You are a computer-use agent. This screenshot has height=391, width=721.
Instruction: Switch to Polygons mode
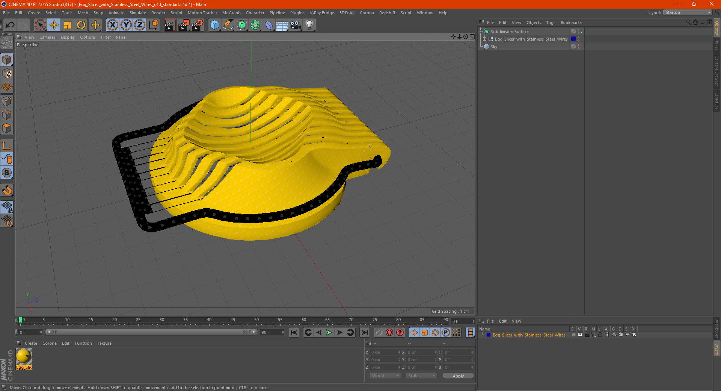[7, 128]
